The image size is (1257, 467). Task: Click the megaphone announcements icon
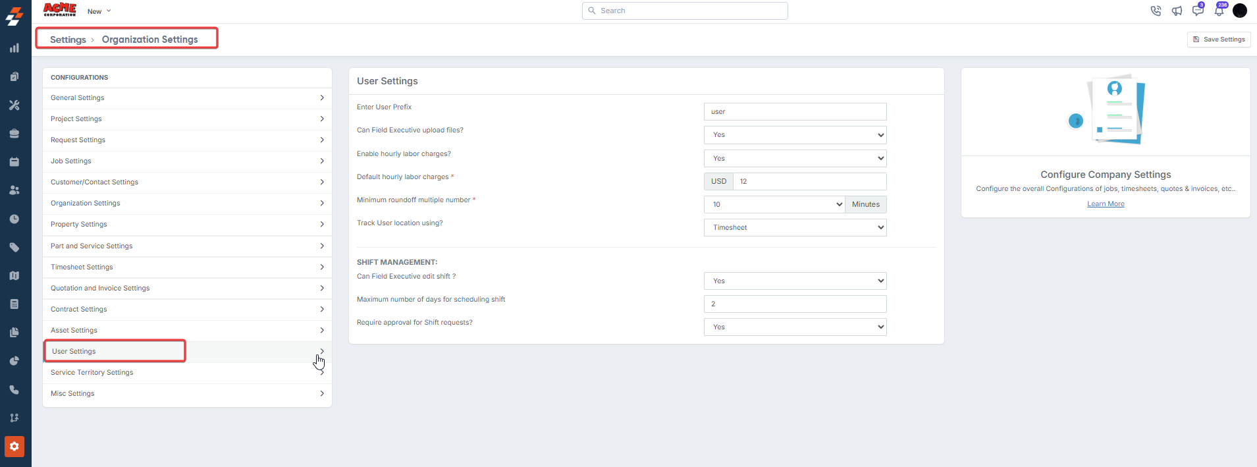(x=1177, y=11)
